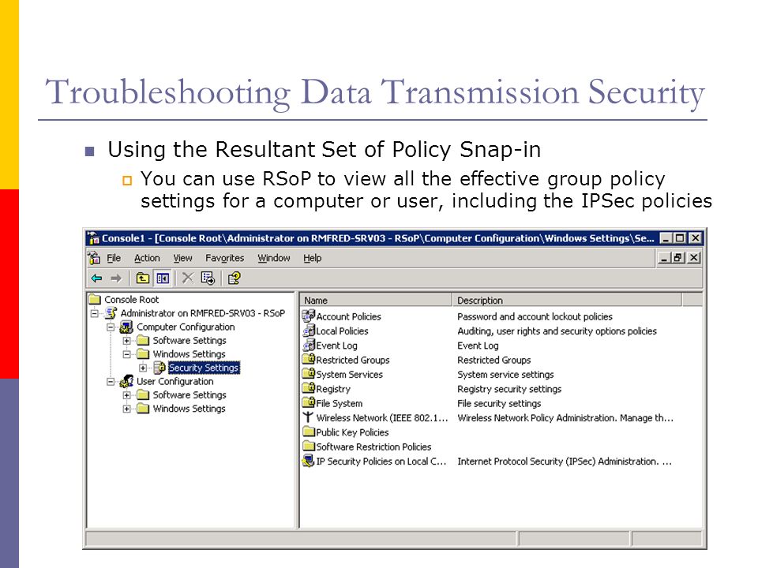Click the Forward arrow toolbar icon
This screenshot has width=758, height=568.
pos(116,278)
